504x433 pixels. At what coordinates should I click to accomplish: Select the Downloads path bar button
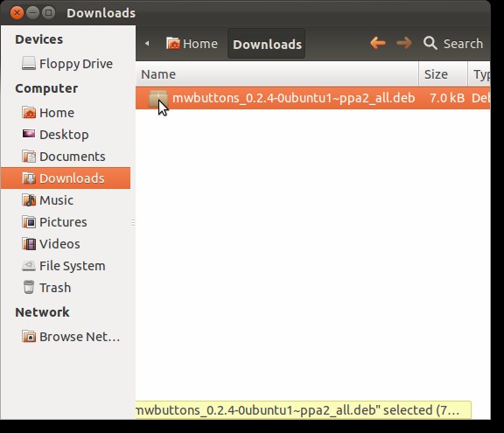point(267,44)
